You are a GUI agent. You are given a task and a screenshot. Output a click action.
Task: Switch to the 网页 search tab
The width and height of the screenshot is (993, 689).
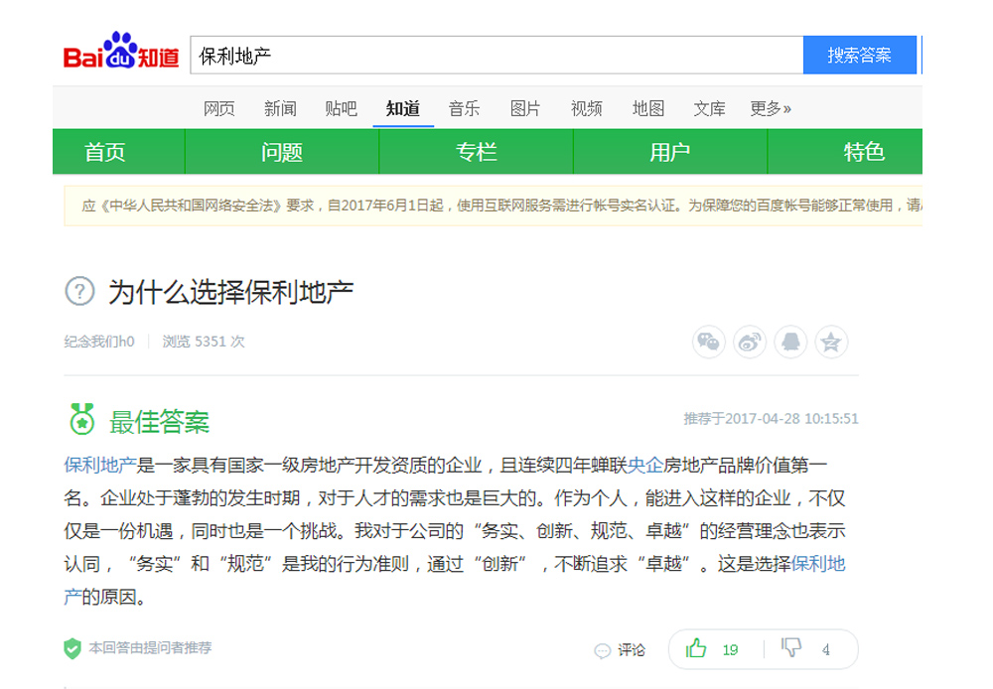point(219,109)
